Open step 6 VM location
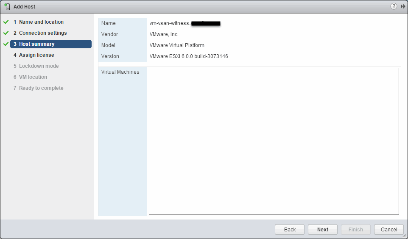The height and width of the screenshot is (239, 408). 33,77
